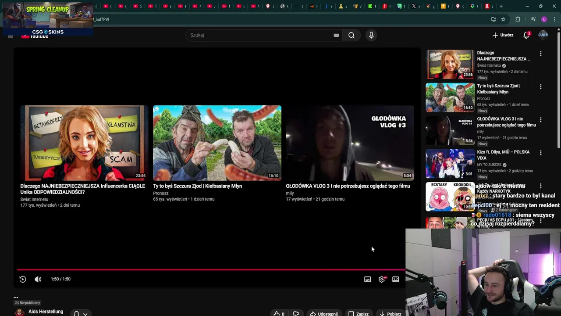Open end-screen thumbnail with two men and sausages
This screenshot has height=316, width=561.
tap(217, 143)
